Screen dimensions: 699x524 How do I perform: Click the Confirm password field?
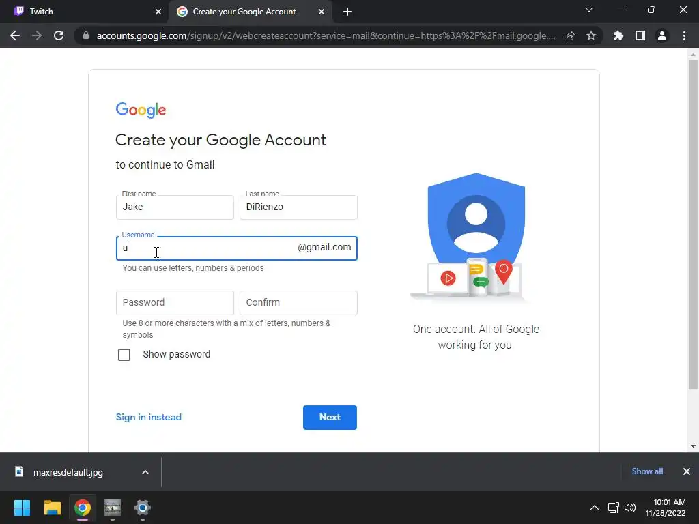298,303
